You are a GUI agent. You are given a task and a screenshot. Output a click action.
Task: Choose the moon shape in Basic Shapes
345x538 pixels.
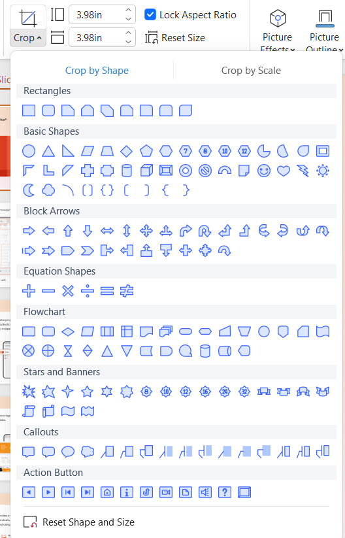coord(29,190)
